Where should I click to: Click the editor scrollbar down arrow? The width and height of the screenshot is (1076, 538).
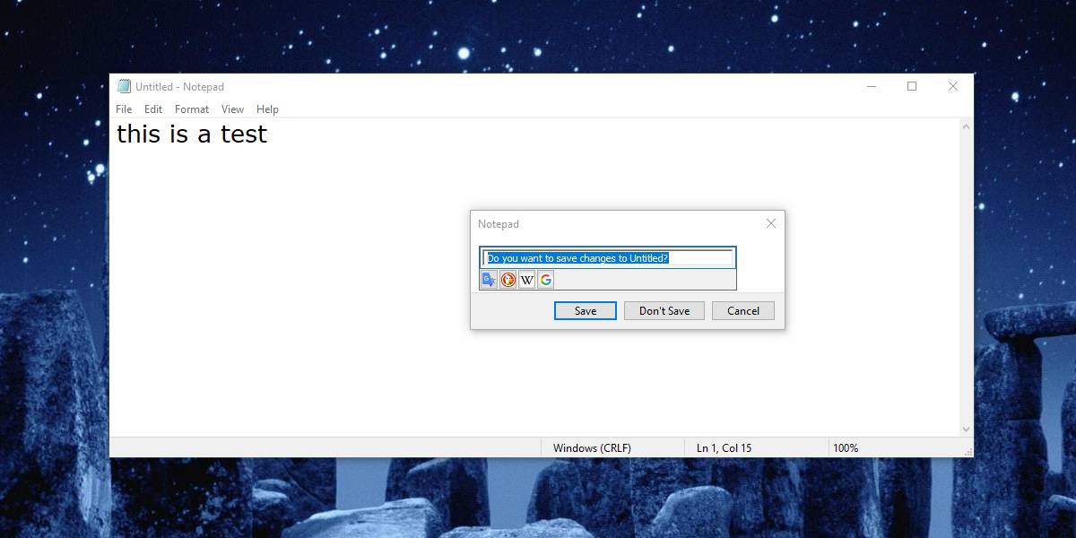click(966, 430)
